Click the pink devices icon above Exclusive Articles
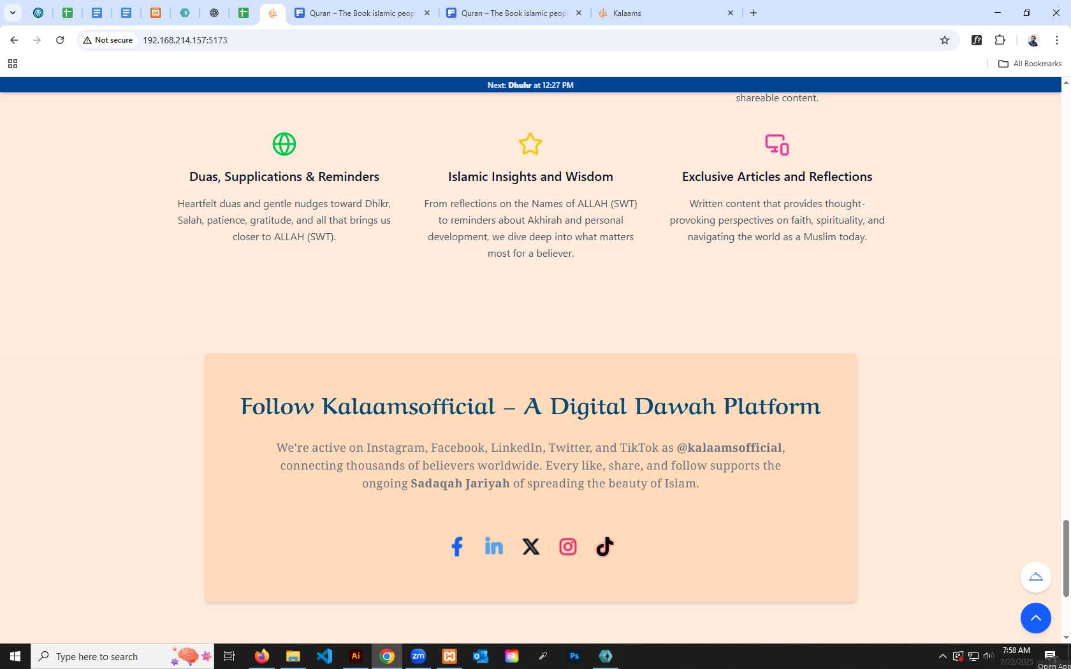The width and height of the screenshot is (1071, 669). tap(776, 144)
